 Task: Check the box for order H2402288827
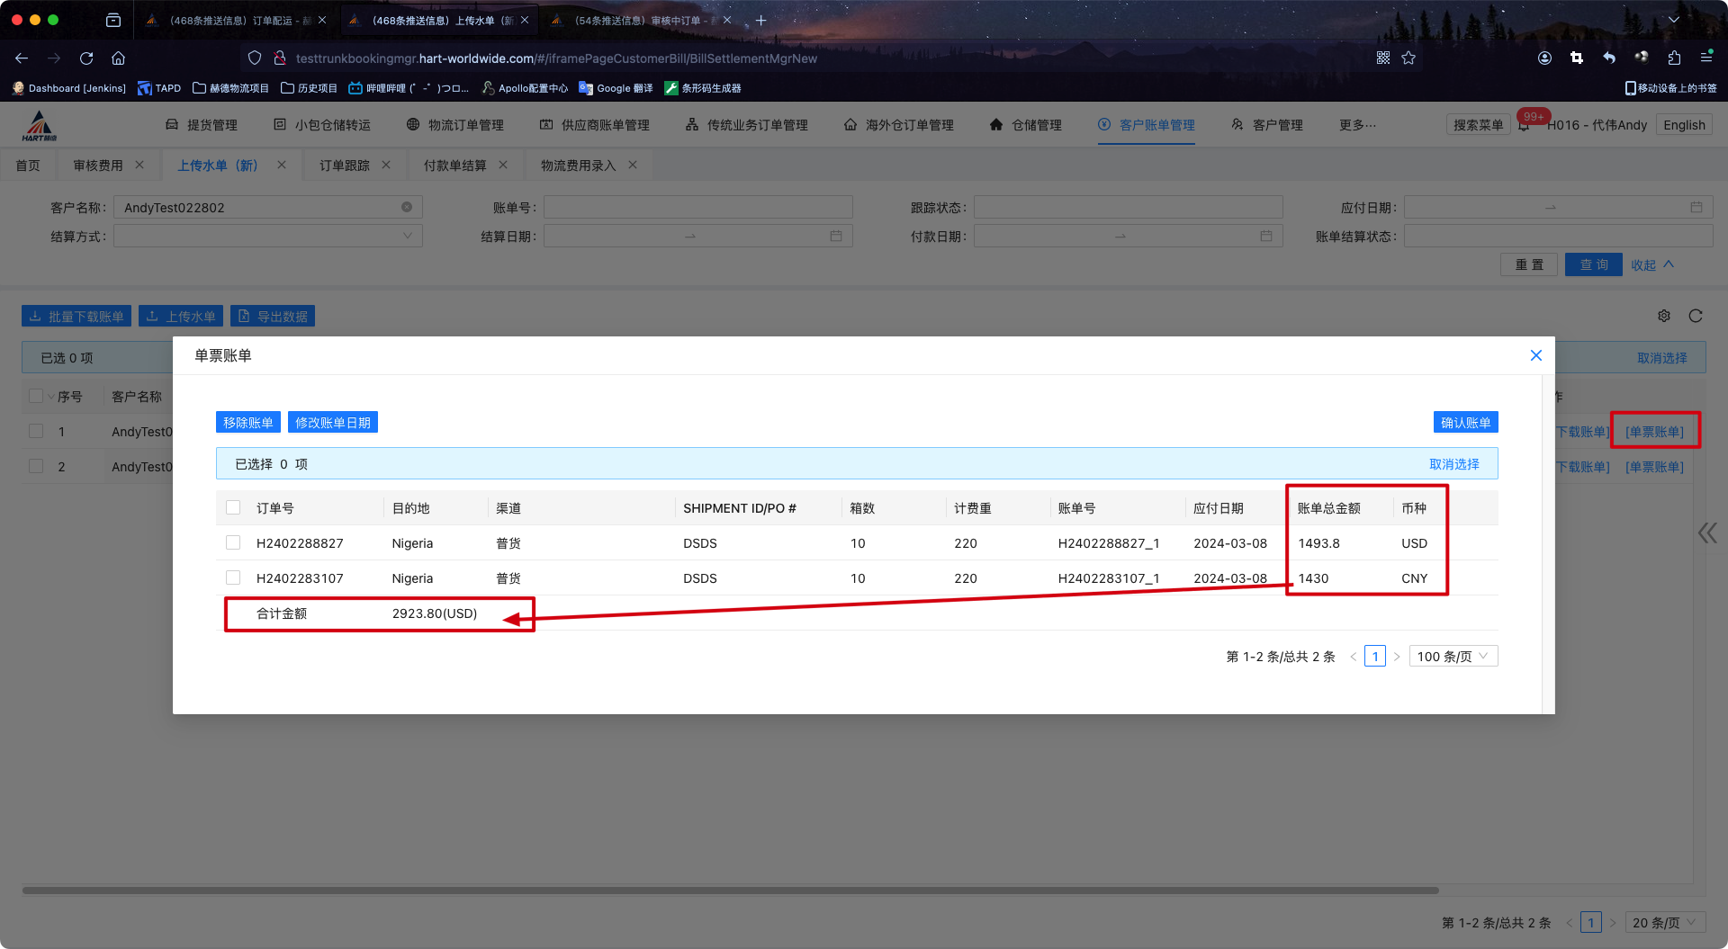tap(233, 543)
